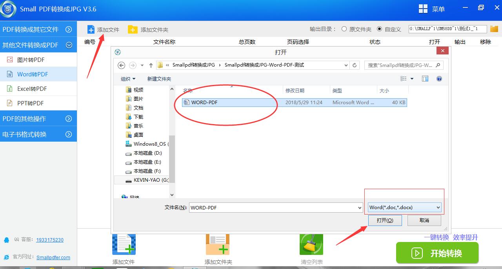Open the Smallpdfer.com website link
This screenshot has width=502, height=269.
[x=53, y=257]
